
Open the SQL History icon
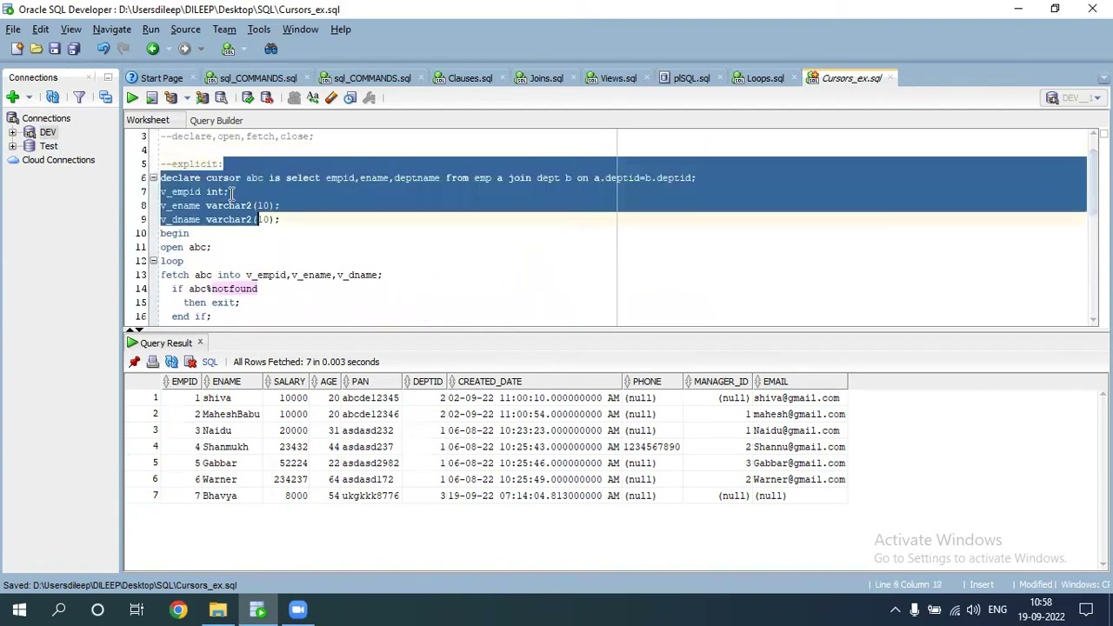point(350,98)
